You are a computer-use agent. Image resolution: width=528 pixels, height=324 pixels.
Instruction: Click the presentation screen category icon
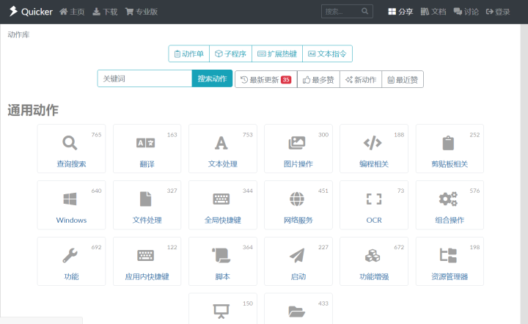221,312
